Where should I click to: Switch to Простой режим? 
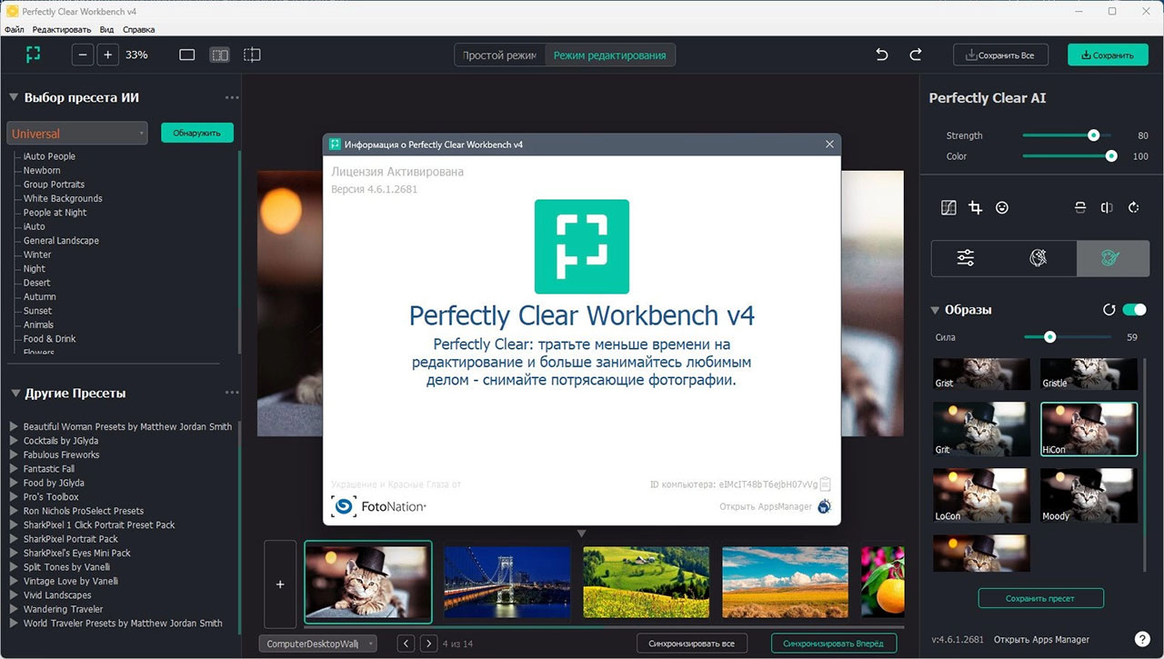(499, 55)
